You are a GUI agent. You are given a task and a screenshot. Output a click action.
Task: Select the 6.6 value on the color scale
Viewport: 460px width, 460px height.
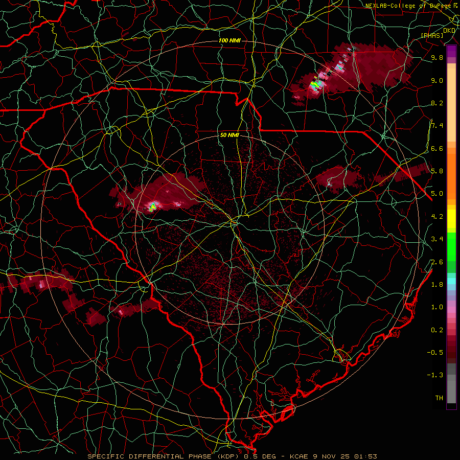pos(437,148)
